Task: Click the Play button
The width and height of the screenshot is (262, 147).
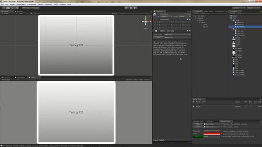Action: 126,8
